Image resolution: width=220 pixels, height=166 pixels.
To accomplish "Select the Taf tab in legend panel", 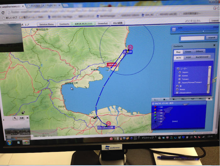I will coord(192,99).
